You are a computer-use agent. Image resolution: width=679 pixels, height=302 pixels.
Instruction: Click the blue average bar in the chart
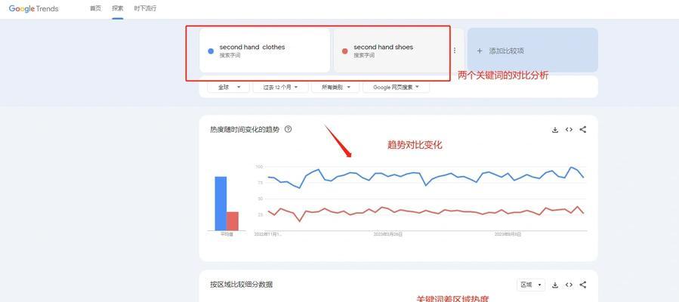(221, 203)
